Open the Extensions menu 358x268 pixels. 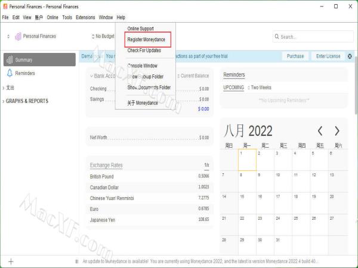pos(85,18)
